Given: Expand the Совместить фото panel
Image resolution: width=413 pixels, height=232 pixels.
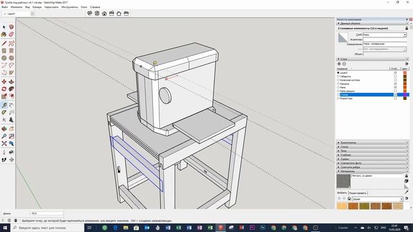Looking at the screenshot, I should point(372,163).
